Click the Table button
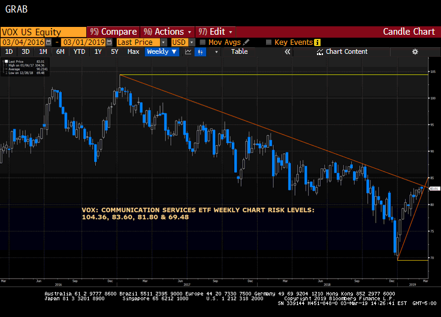Image resolution: width=441 pixels, height=317 pixels. pyautogui.click(x=239, y=51)
